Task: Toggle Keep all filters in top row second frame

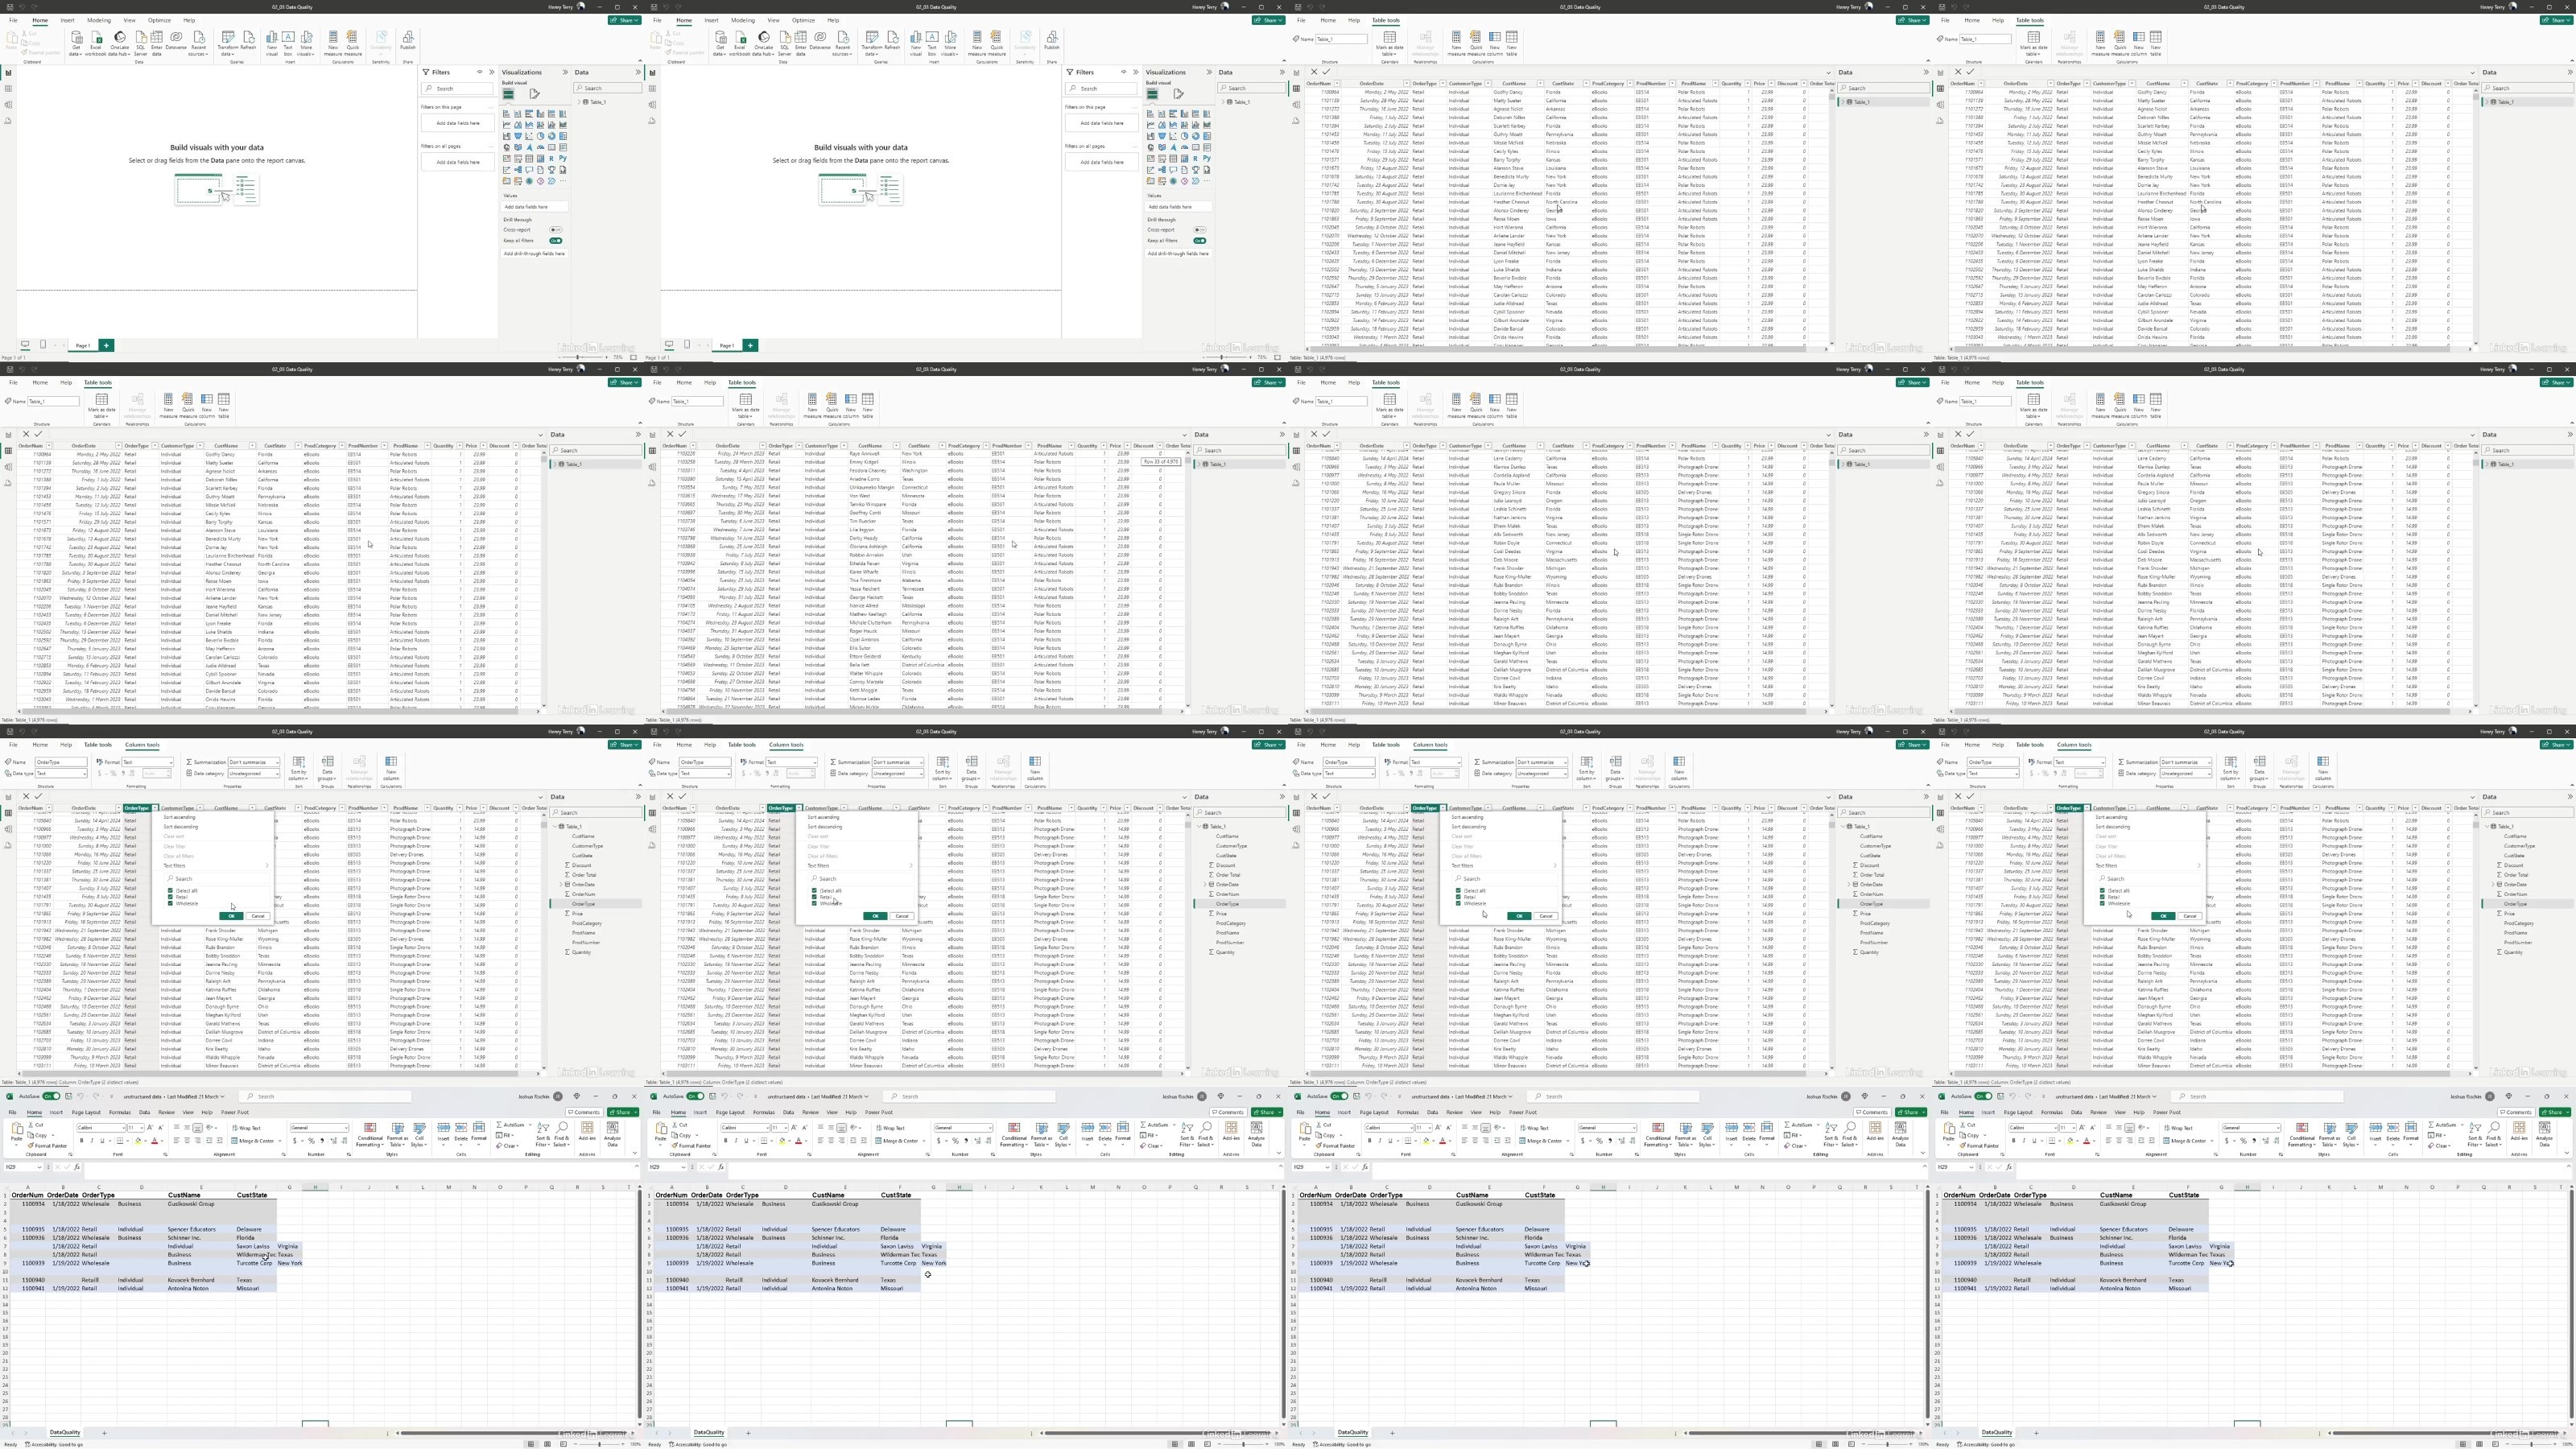Action: pyautogui.click(x=1199, y=241)
